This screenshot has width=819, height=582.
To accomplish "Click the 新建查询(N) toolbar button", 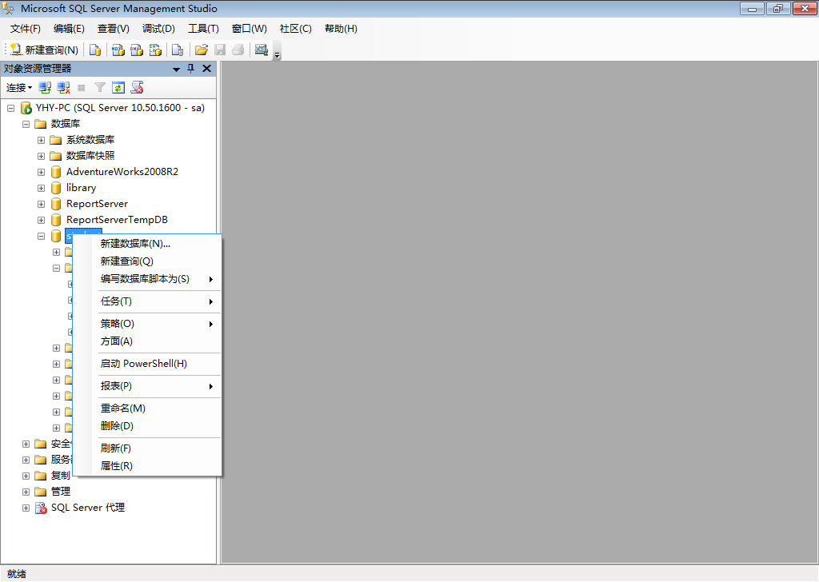I will click(45, 50).
